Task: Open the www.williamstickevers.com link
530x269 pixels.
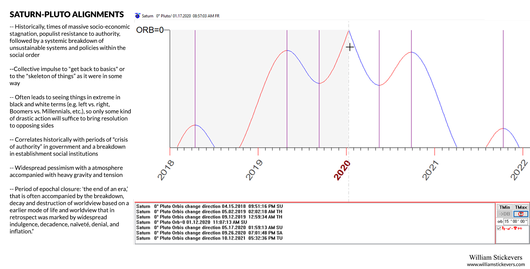Action: point(496,264)
